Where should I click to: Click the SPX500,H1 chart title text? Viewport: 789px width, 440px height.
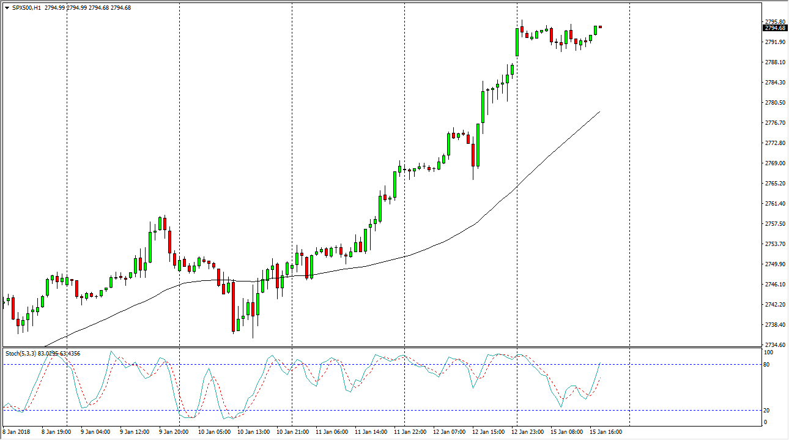pyautogui.click(x=28, y=8)
